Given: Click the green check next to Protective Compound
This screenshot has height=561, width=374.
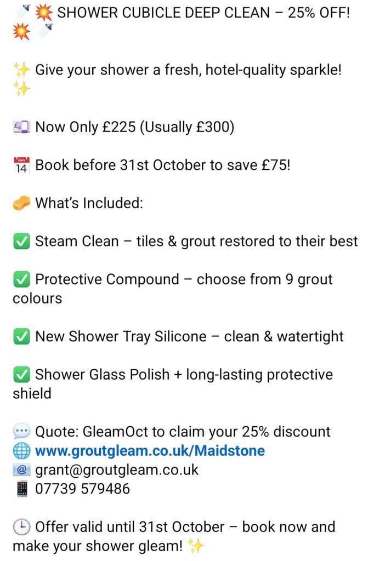Looking at the screenshot, I should [22, 279].
